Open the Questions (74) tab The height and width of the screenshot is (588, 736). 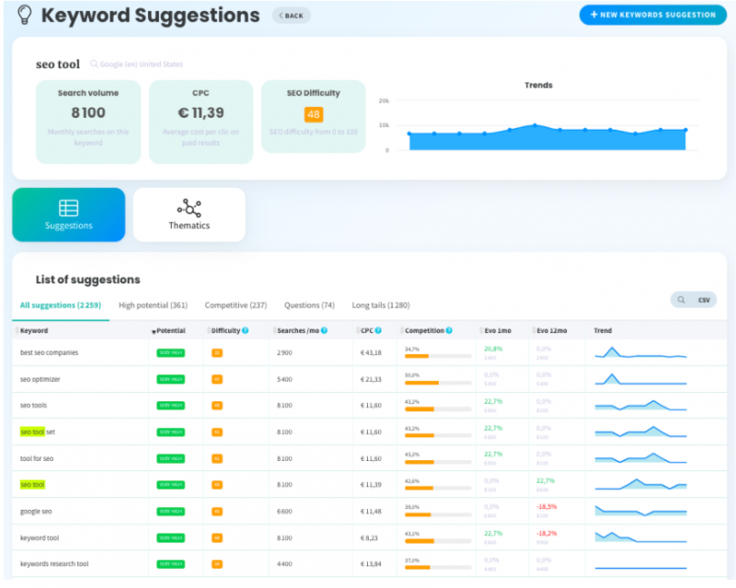coord(309,306)
